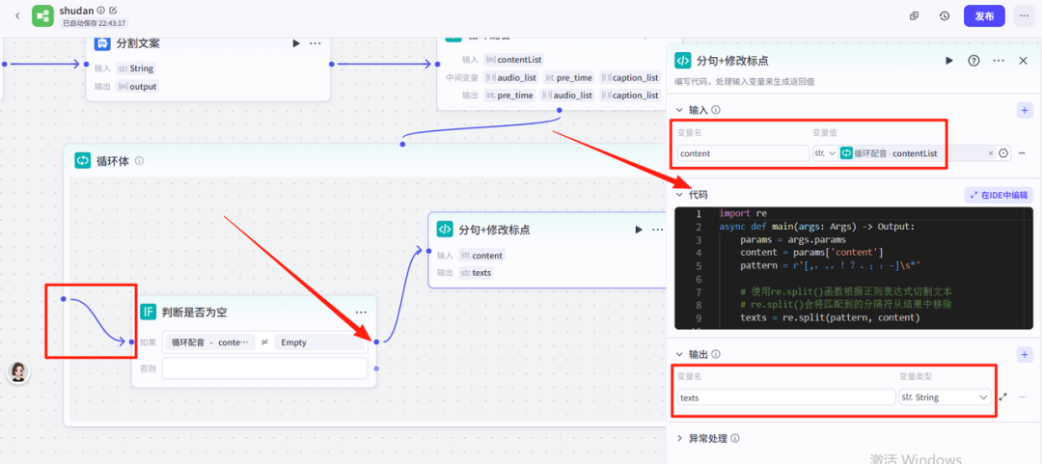Select the 循环配音 condition variable field
Image resolution: width=1042 pixels, height=464 pixels.
coord(209,342)
